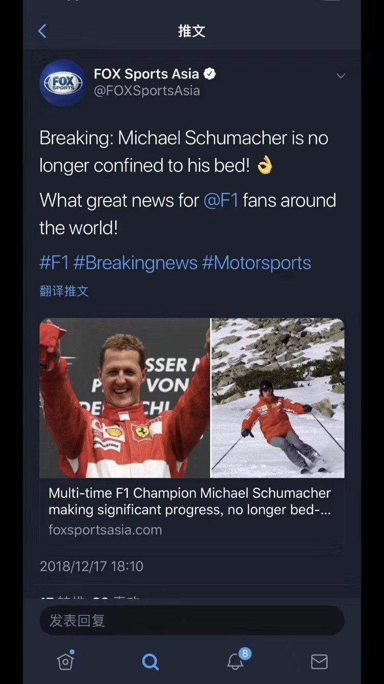Screen dimensions: 384x684
Task: Open the Messages envelope tab
Action: (319, 662)
